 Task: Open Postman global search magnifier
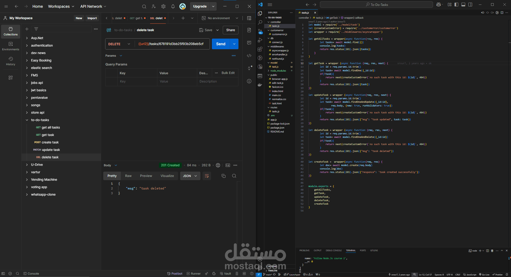pos(144,6)
